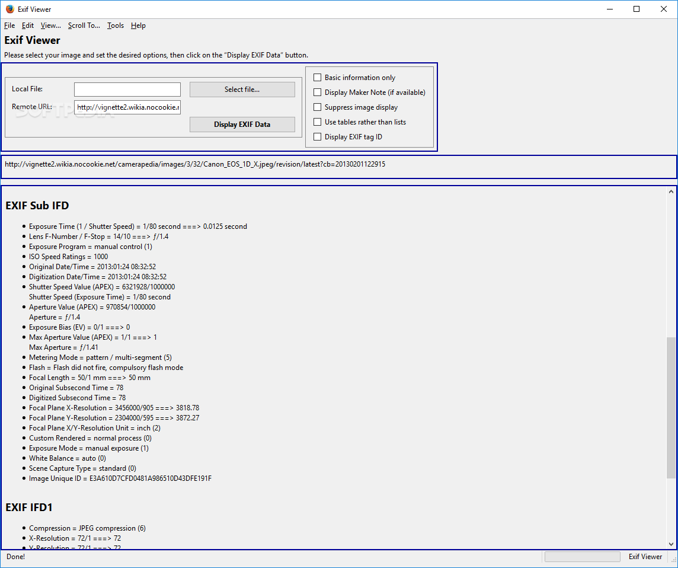The image size is (678, 568).
Task: Click ISO Speed Ratings = 1000
Action: [68, 257]
